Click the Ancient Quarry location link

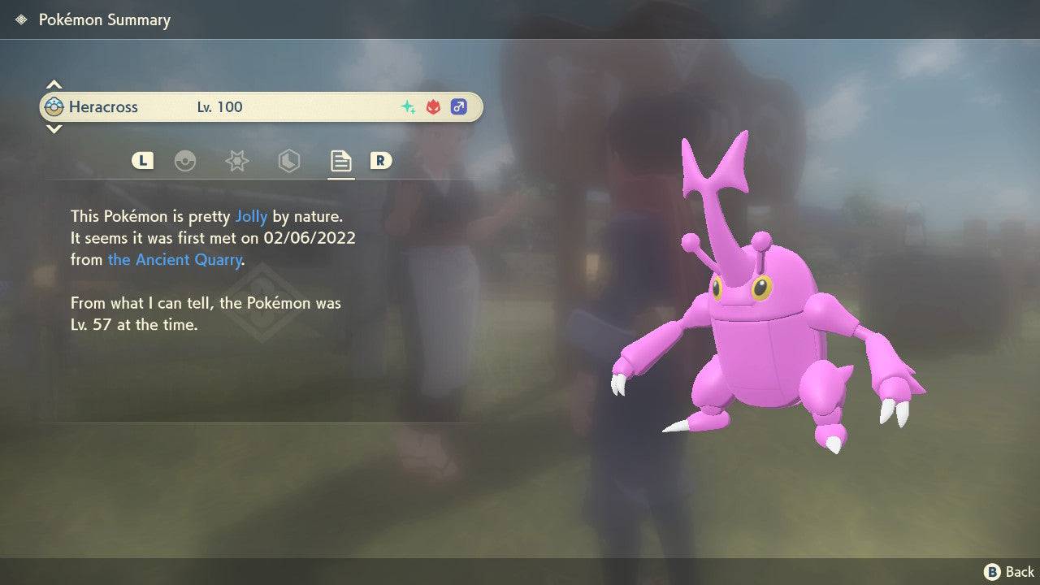(175, 259)
